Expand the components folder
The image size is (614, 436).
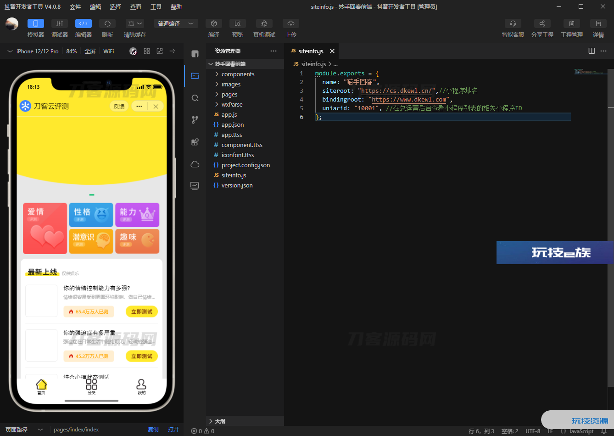pos(245,74)
